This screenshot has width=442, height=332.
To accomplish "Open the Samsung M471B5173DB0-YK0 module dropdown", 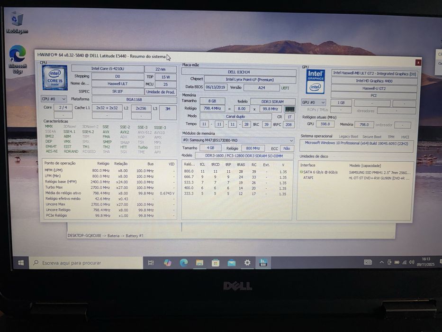I will tap(238, 140).
